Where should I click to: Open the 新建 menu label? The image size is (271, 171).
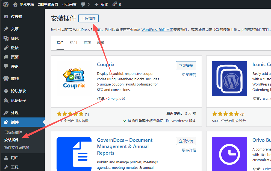tap(104, 4)
